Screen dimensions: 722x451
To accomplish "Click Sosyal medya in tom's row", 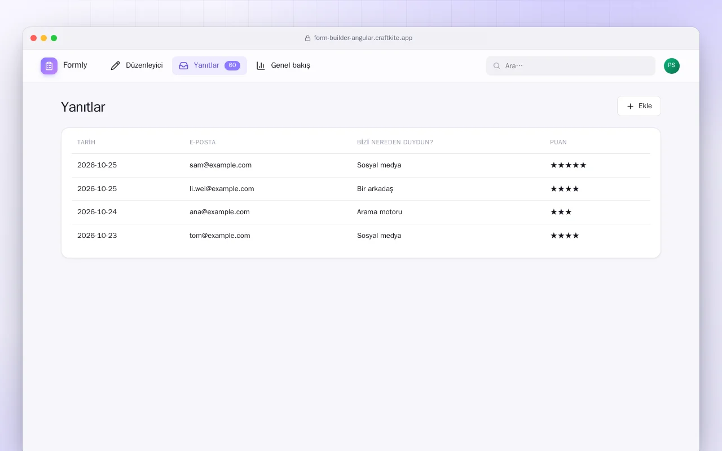I will click(379, 236).
